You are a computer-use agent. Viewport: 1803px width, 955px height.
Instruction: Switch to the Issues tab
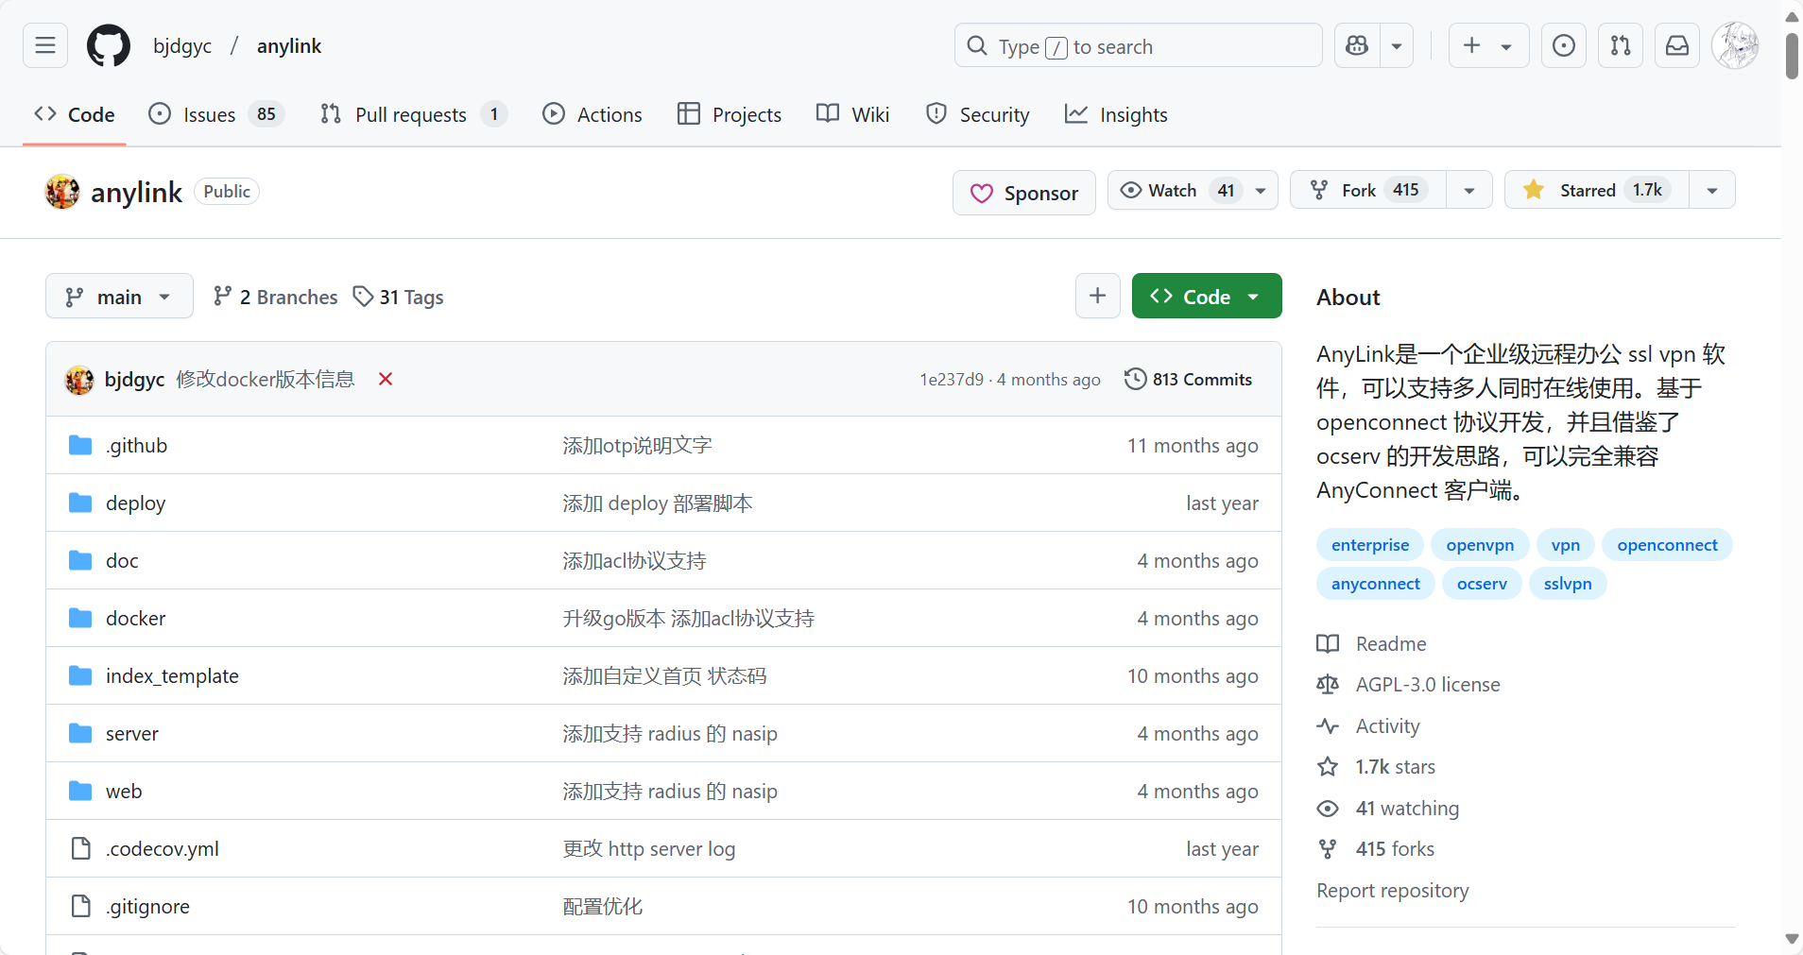coord(215,114)
